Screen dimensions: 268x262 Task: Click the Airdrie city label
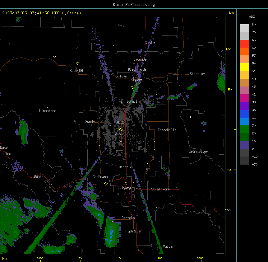click(x=125, y=167)
